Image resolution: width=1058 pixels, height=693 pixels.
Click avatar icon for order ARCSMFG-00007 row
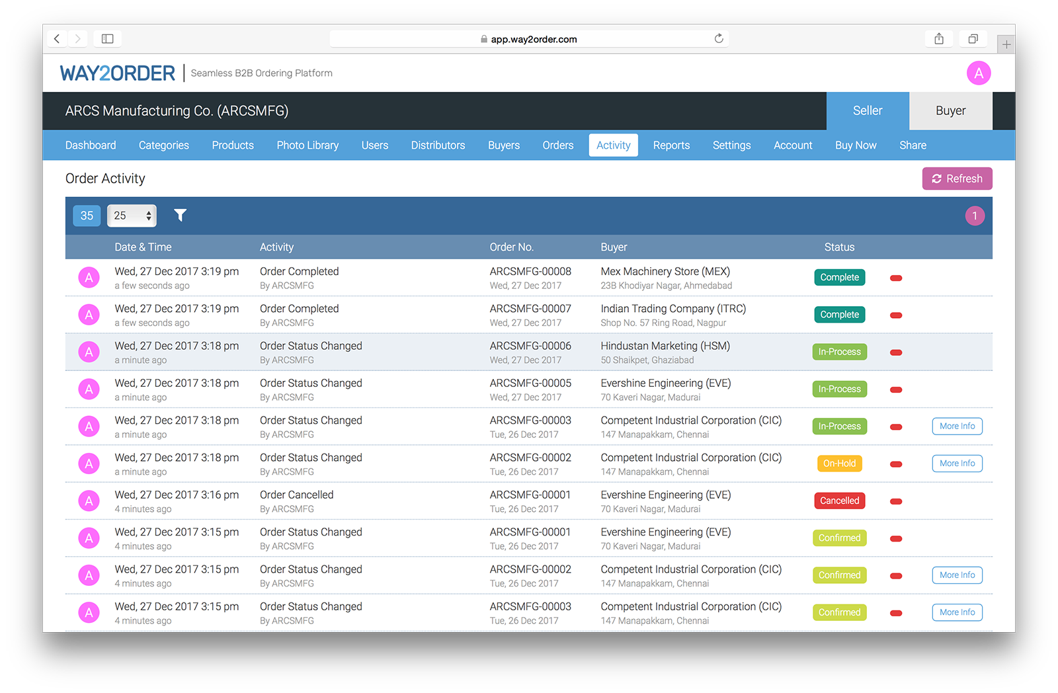coord(89,315)
